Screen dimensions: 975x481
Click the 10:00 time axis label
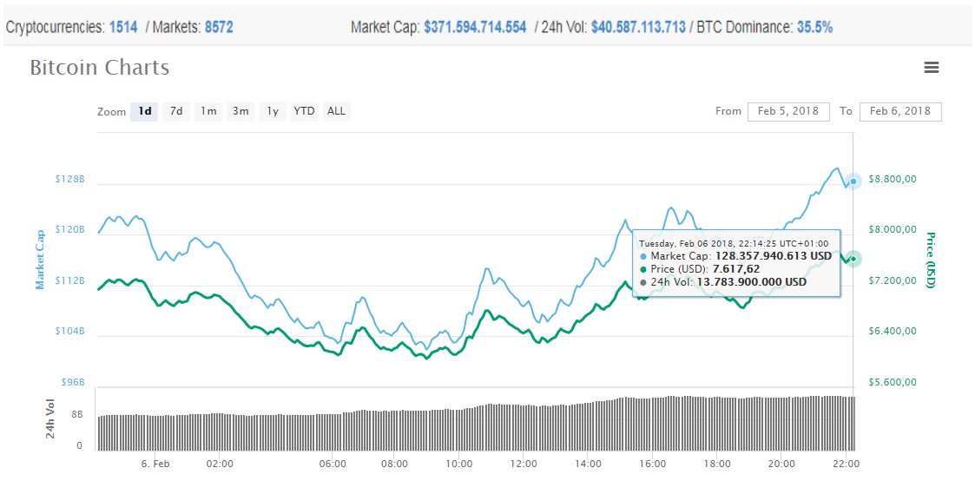tap(458, 464)
